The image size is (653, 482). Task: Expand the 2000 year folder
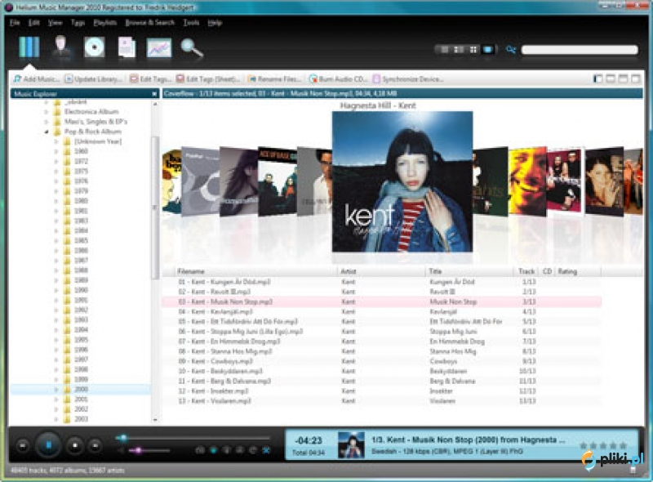(56, 390)
